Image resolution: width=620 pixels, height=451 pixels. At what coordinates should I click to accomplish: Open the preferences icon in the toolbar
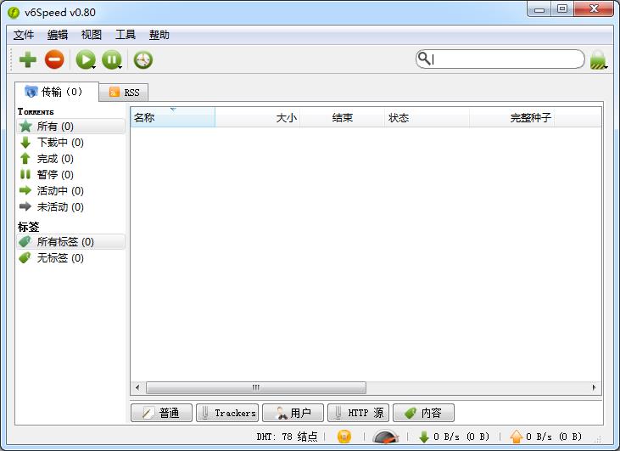click(143, 59)
